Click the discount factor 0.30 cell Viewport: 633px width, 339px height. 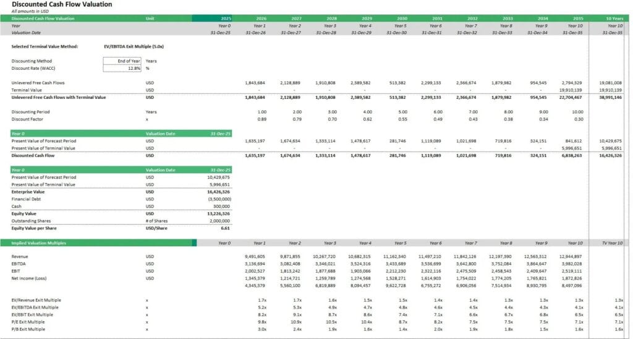click(579, 119)
